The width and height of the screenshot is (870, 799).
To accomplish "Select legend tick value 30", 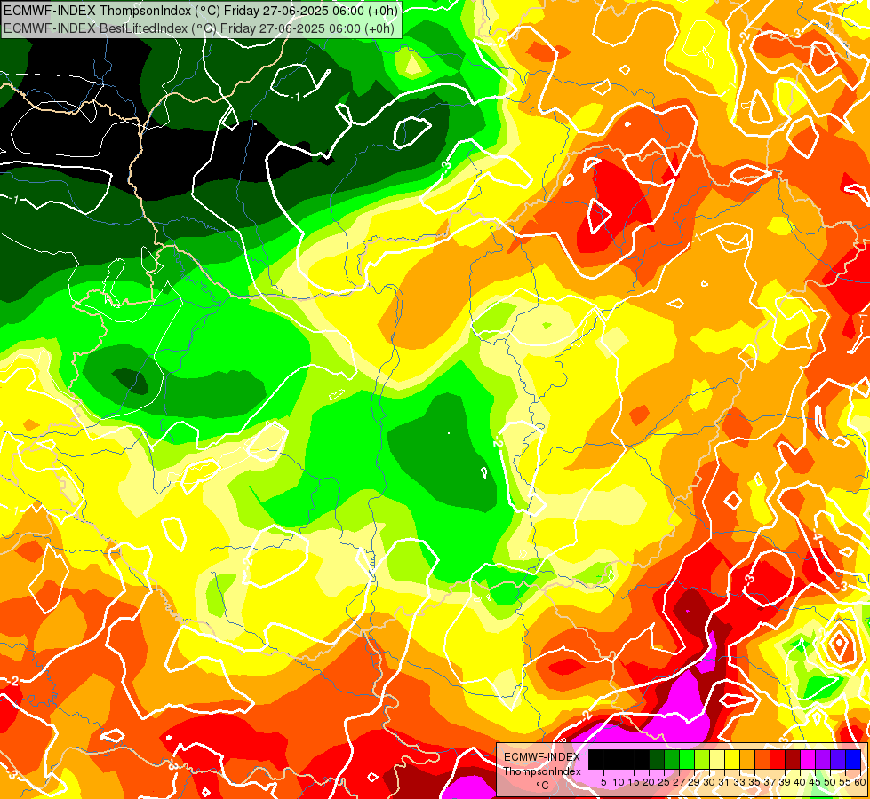I will pyautogui.click(x=710, y=782).
